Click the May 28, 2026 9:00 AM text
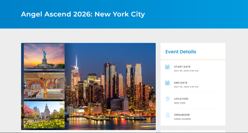The height and width of the screenshot is (133, 248). [186, 71]
